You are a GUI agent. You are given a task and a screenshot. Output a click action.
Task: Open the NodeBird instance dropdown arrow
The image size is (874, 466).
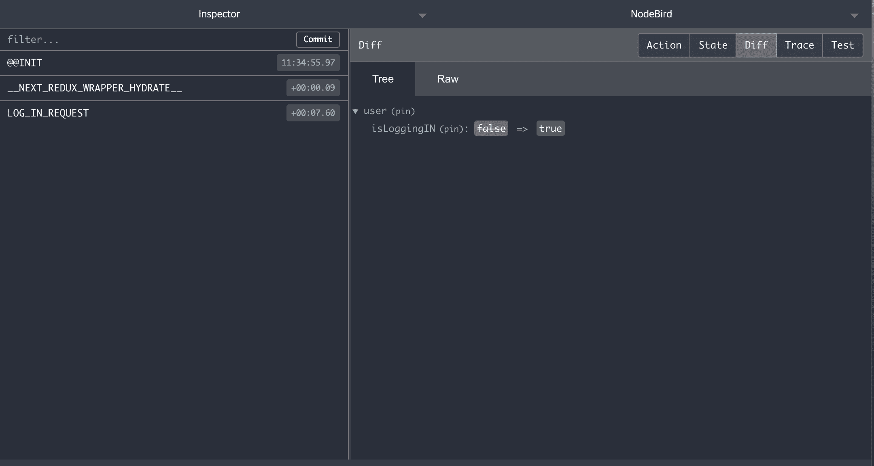[854, 15]
